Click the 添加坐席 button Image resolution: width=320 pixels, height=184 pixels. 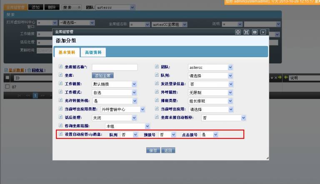[x=102, y=76]
